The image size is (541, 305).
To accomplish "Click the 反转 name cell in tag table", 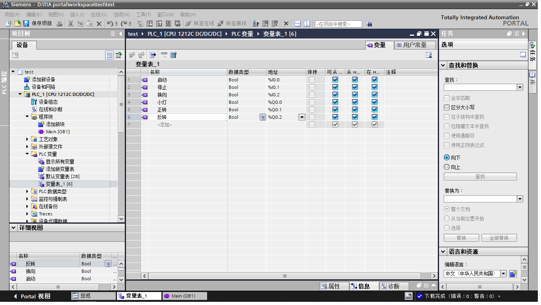I will coord(187,117).
